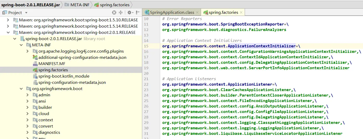The width and height of the screenshot is (363, 139).
Task: Open the Project panel settings gear
Action: point(129,12)
